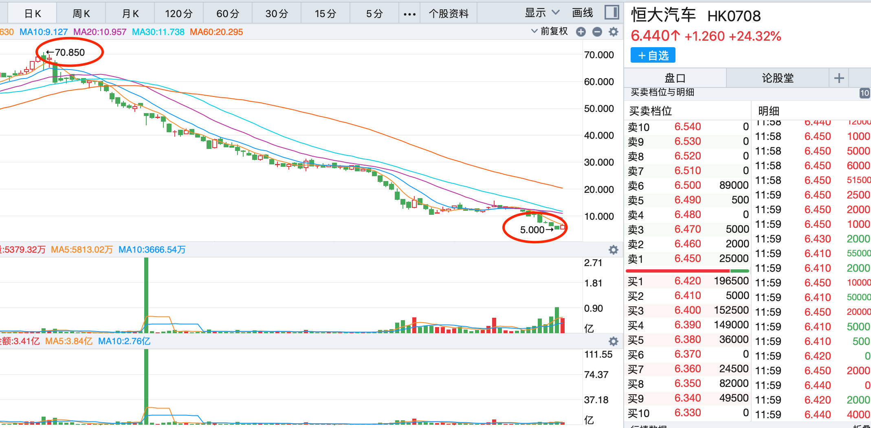The height and width of the screenshot is (428, 871).
Task: Open the K-line chart settings gear
Action: tap(614, 32)
